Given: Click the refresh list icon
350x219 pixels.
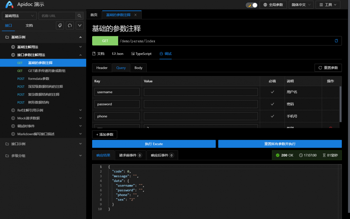Looking at the screenshot, I should pyautogui.click(x=70, y=25).
